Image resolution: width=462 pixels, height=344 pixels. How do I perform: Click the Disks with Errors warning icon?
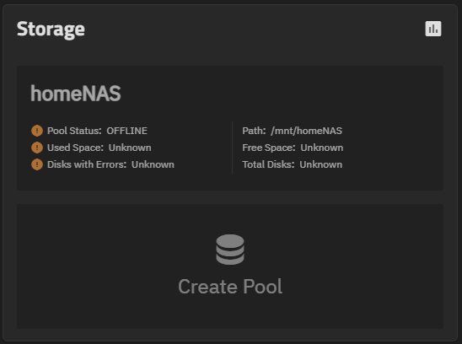click(x=37, y=164)
